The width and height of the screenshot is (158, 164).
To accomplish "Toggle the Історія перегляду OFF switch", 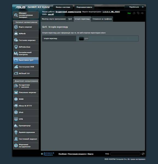I will pos(84,39).
